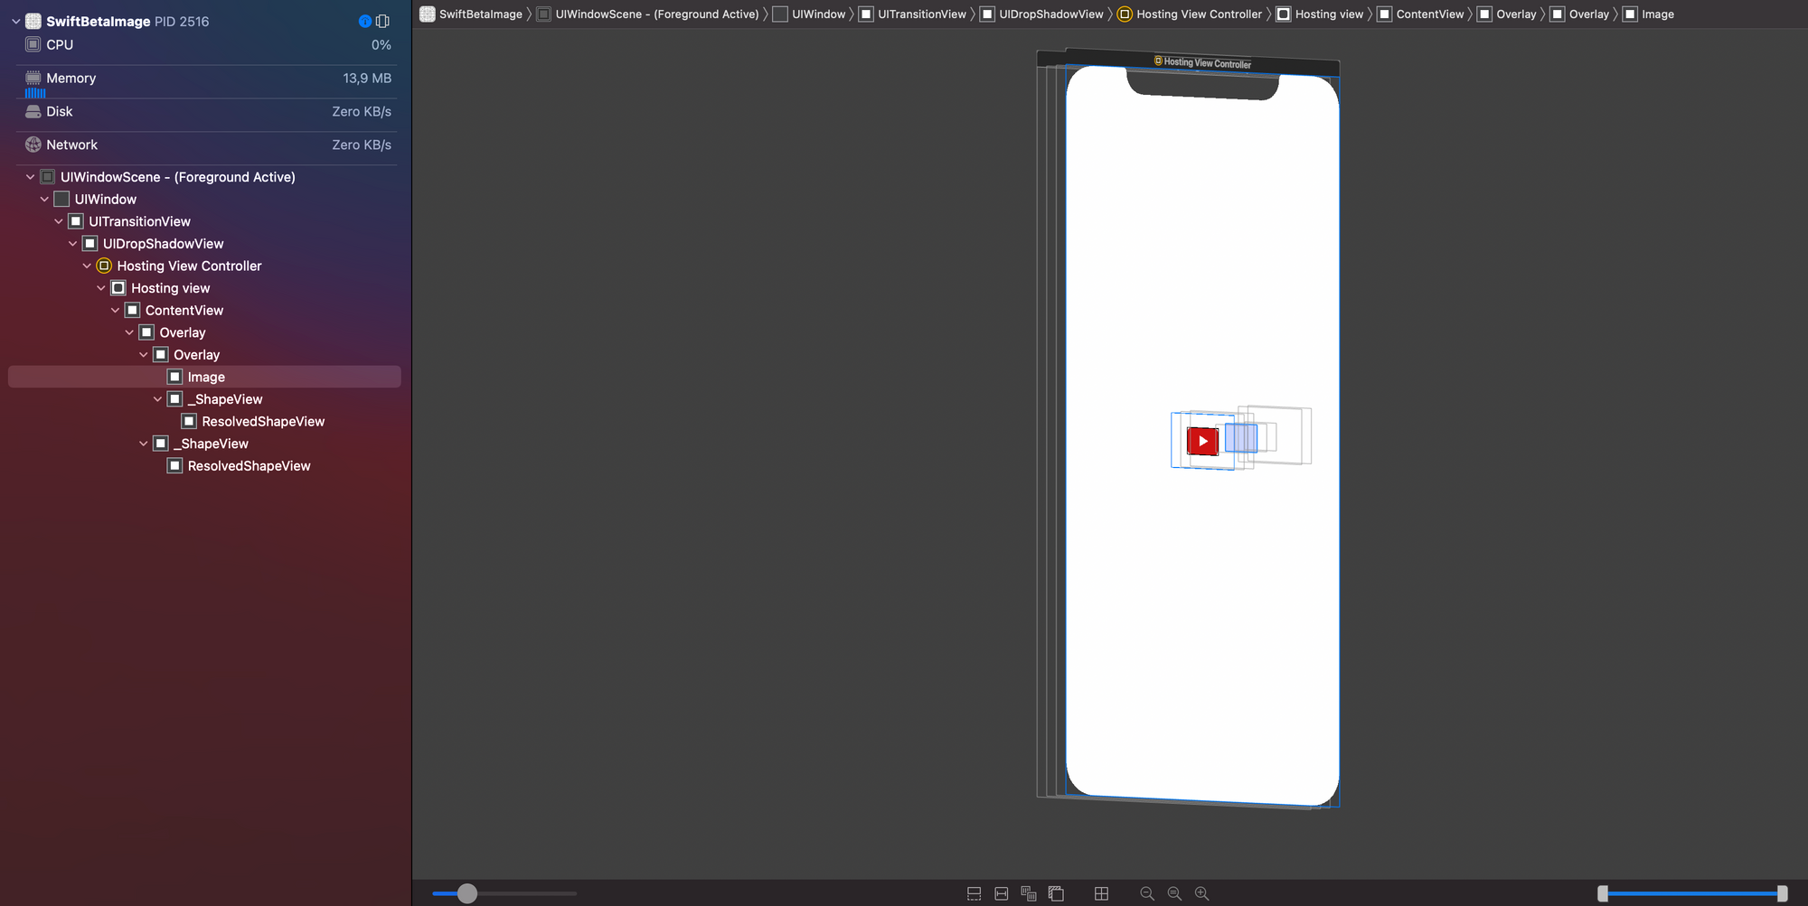This screenshot has height=906, width=1808.
Task: Select the last ResolvedShapeView row in the tree
Action: pyautogui.click(x=204, y=466)
